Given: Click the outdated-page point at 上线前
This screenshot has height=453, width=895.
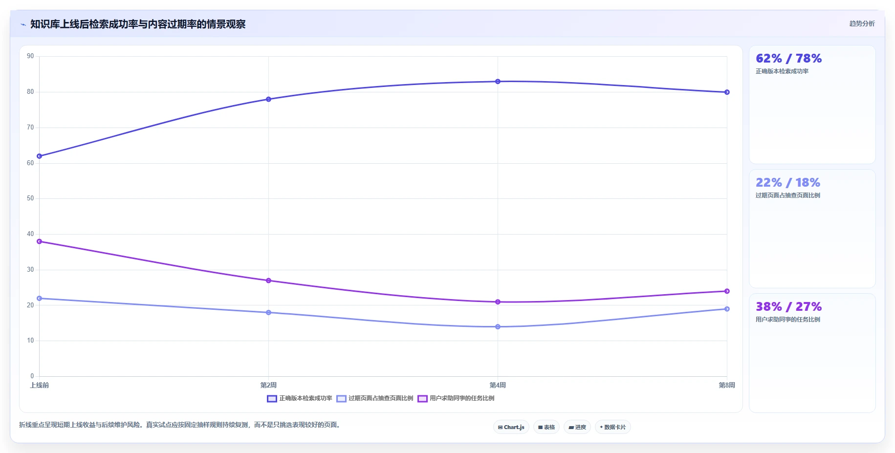Looking at the screenshot, I should click(x=40, y=299).
